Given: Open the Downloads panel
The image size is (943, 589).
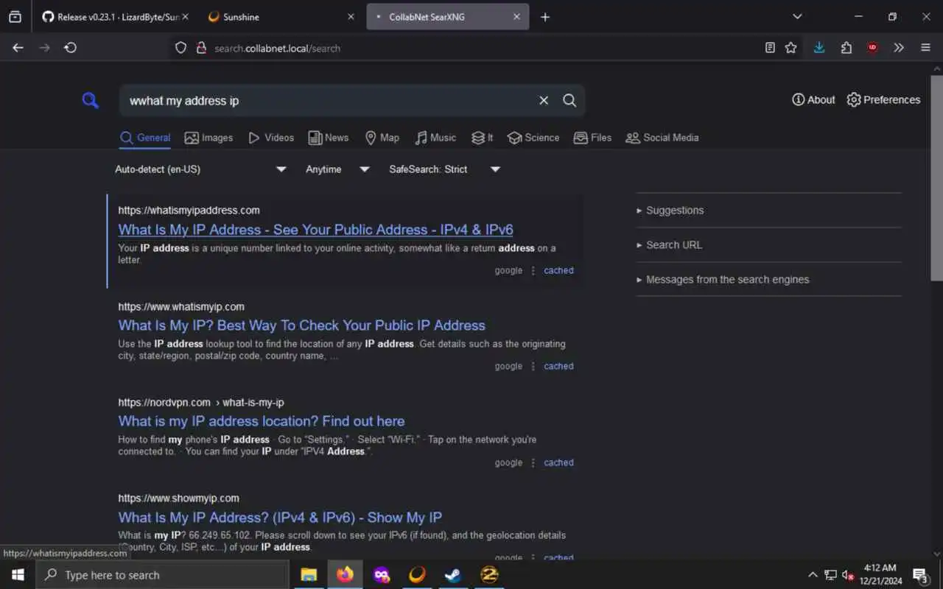Looking at the screenshot, I should coord(819,48).
